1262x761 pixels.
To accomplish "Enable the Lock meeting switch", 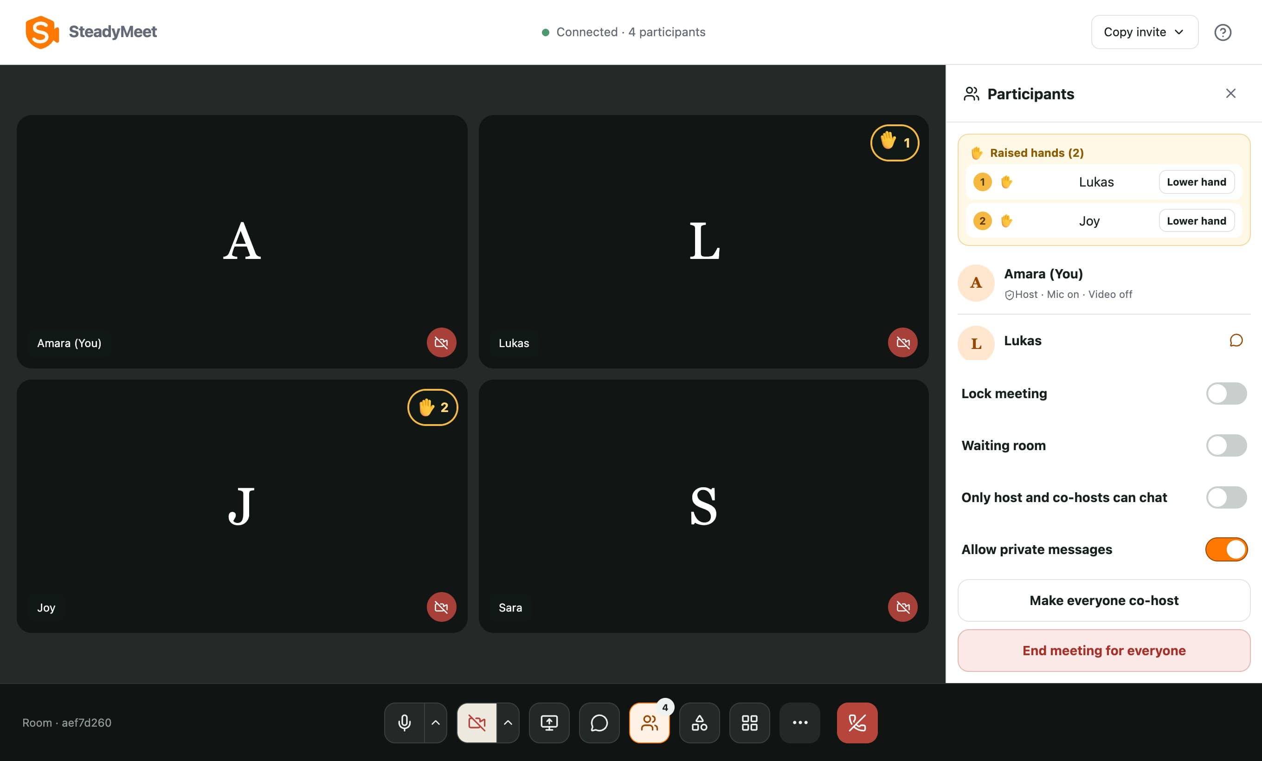I will coord(1226,393).
